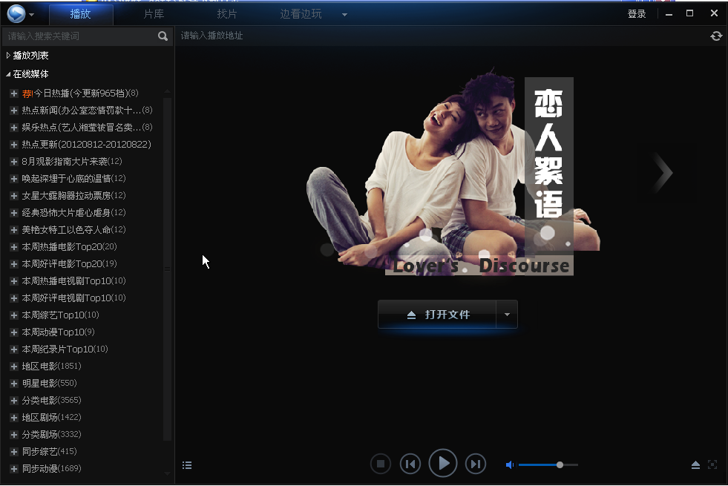The width and height of the screenshot is (728, 486).
Task: Expand 美艳女特工以色夺人命 plus icon
Action: [14, 230]
